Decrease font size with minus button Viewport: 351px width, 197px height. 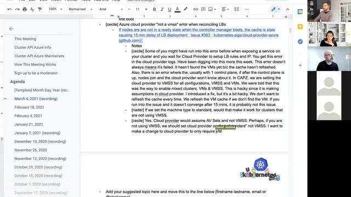point(129,9)
